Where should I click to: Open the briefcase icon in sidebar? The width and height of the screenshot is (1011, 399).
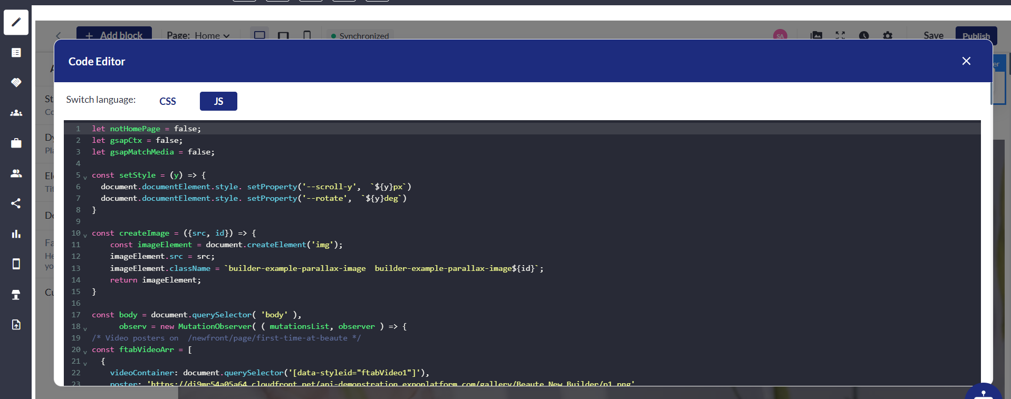point(16,143)
